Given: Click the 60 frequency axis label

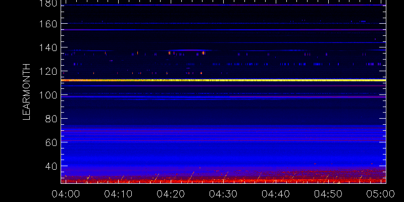Looking at the screenshot, I should pyautogui.click(x=51, y=142).
